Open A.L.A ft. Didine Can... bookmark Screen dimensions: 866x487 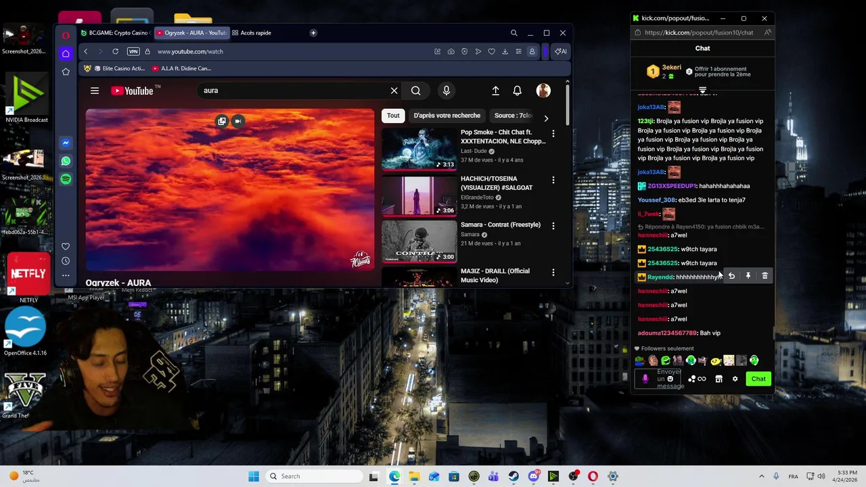click(x=181, y=68)
